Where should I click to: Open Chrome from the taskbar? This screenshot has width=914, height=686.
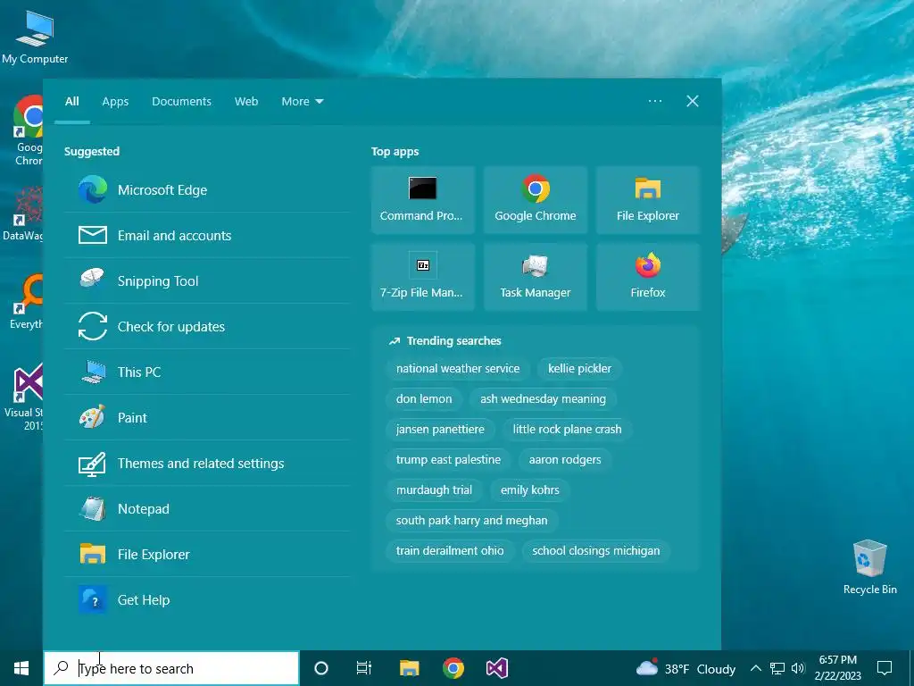click(453, 668)
